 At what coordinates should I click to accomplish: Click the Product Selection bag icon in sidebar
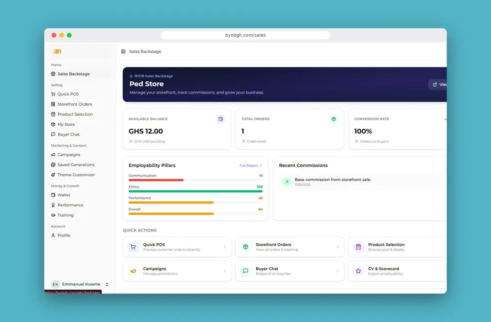[53, 114]
